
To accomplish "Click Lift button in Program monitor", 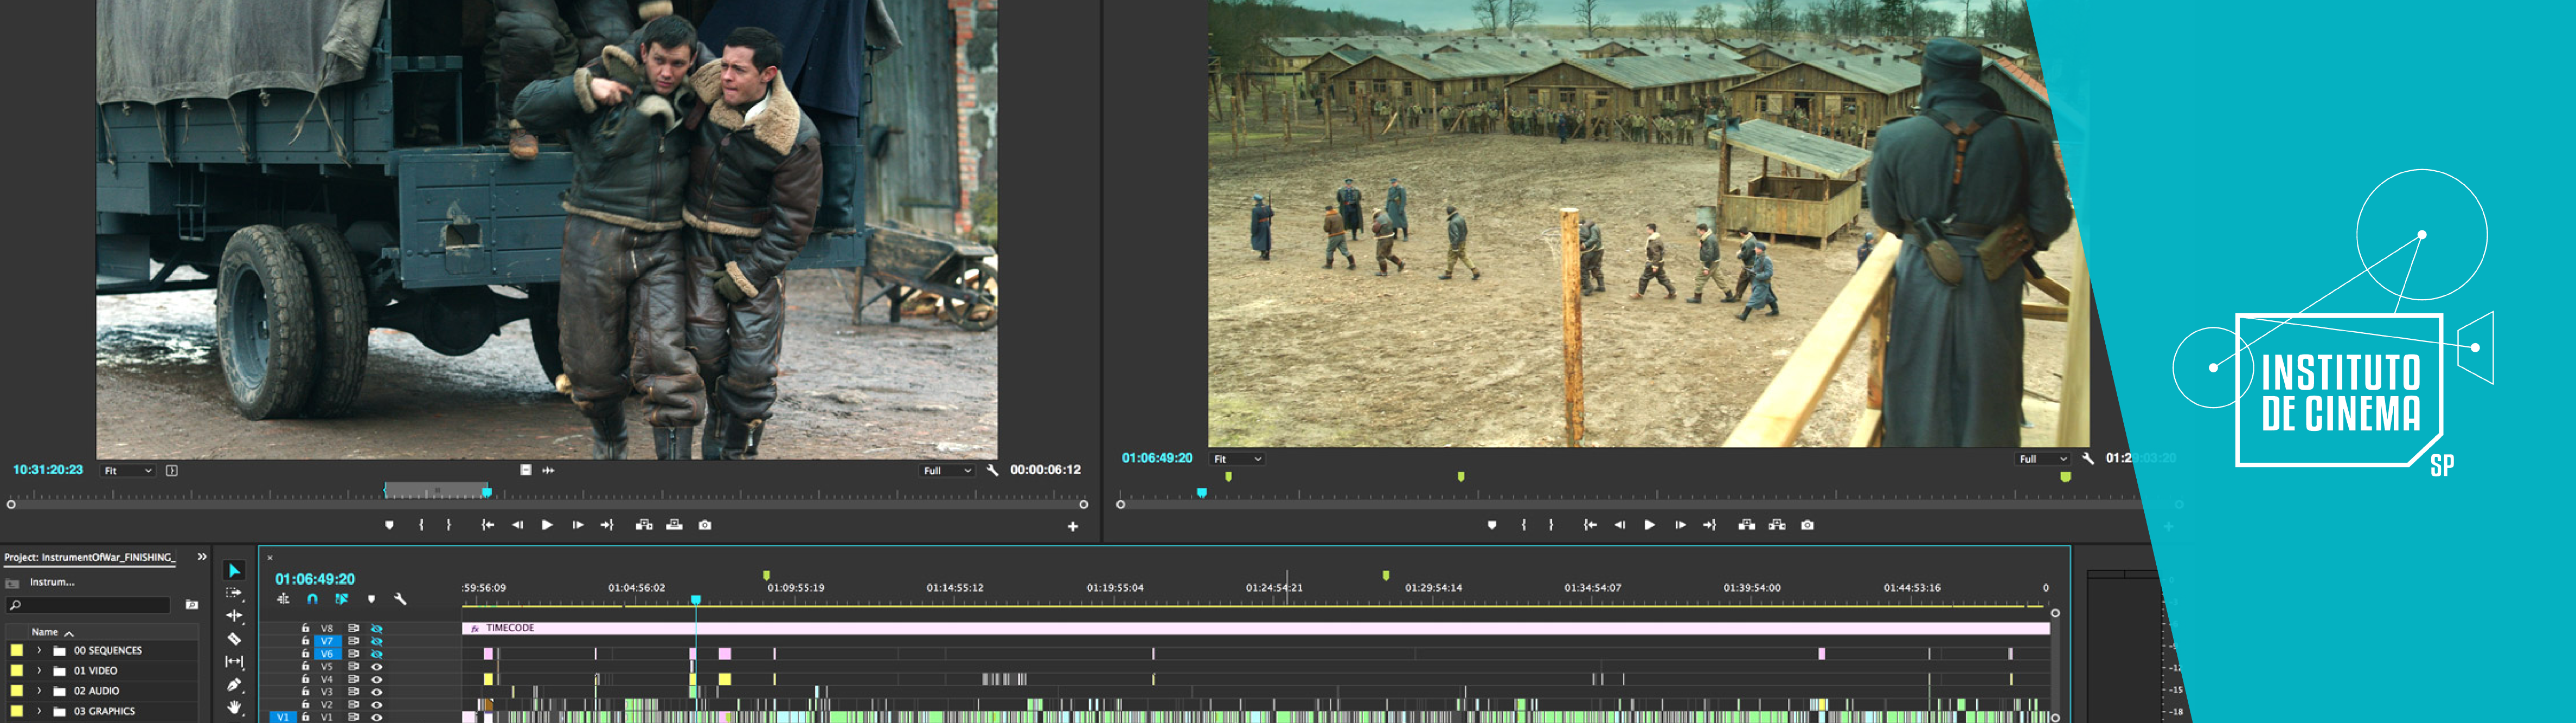I will pyautogui.click(x=1746, y=525).
